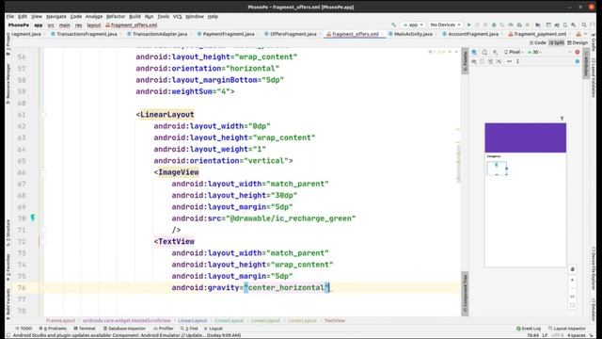Click the lightning gutter icon on line 70
Viewport: 602px width, 339px height.
tap(33, 218)
